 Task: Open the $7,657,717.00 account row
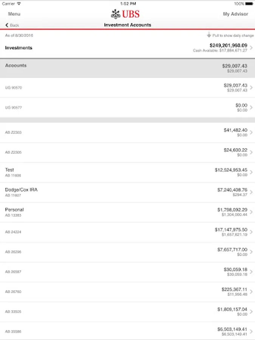pos(128,252)
